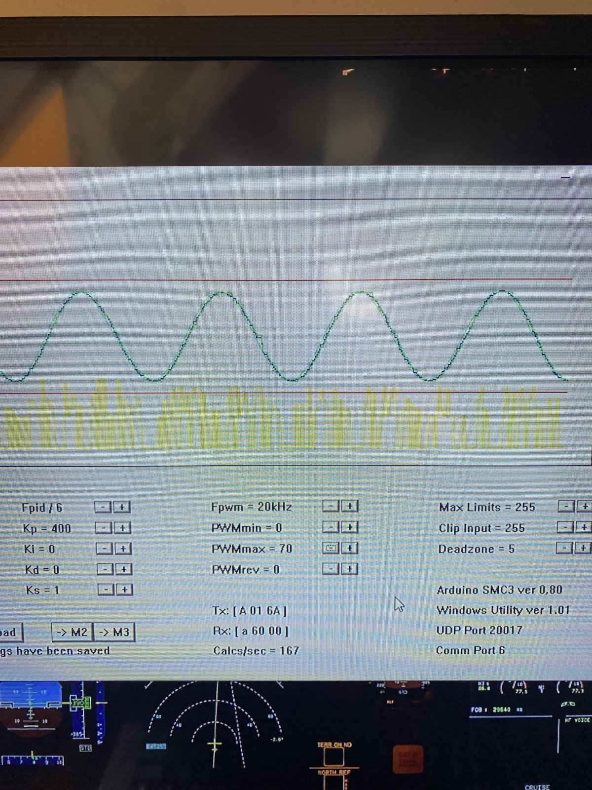592x790 pixels.
Task: Copy settings using the -> M2 button
Action: click(x=72, y=632)
